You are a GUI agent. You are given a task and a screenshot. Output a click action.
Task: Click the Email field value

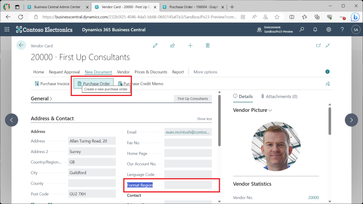pyautogui.click(x=188, y=132)
